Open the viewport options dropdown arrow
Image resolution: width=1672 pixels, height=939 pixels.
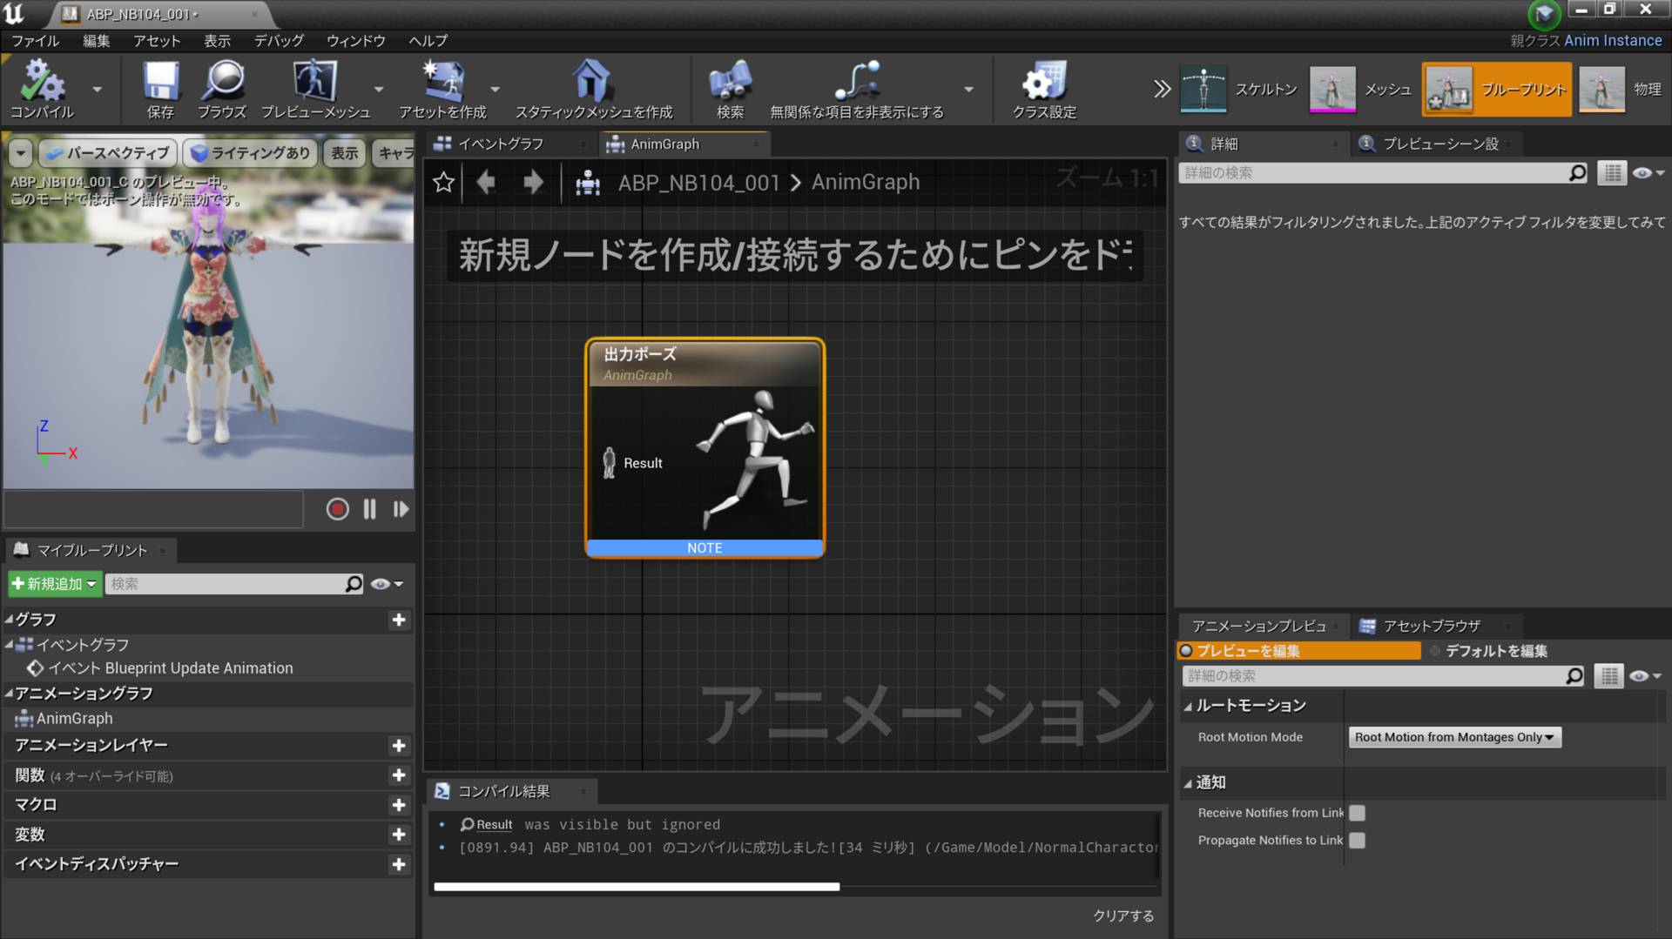coord(21,153)
